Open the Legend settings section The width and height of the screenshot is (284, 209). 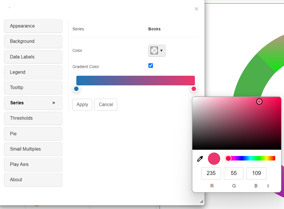pyautogui.click(x=33, y=72)
